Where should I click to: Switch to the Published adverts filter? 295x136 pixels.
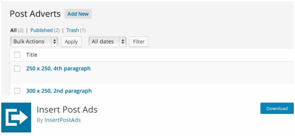[42, 30]
